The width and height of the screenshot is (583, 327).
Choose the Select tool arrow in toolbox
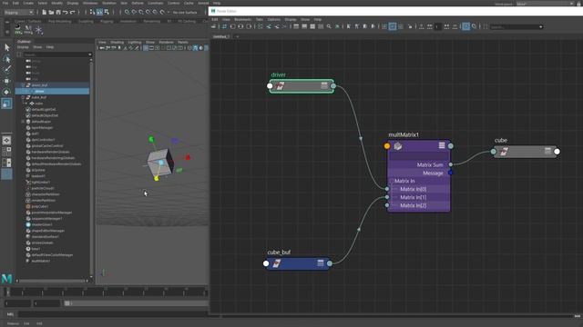click(x=6, y=47)
